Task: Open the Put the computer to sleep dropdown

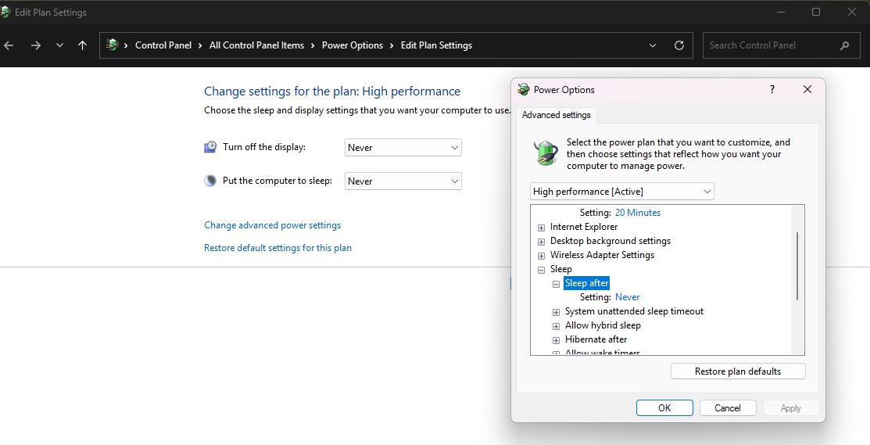Action: [403, 181]
